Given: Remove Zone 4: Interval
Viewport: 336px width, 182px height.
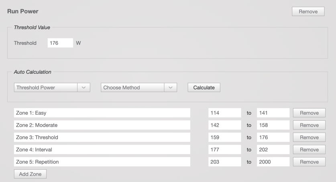Looking at the screenshot, I should pyautogui.click(x=309, y=150).
